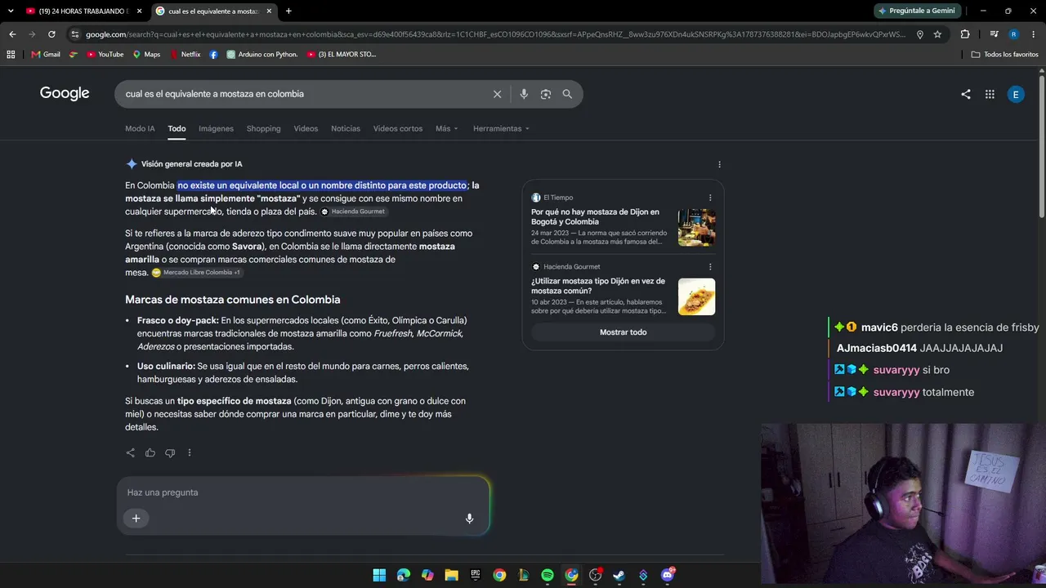Bookmark this page with the star

[x=937, y=34]
